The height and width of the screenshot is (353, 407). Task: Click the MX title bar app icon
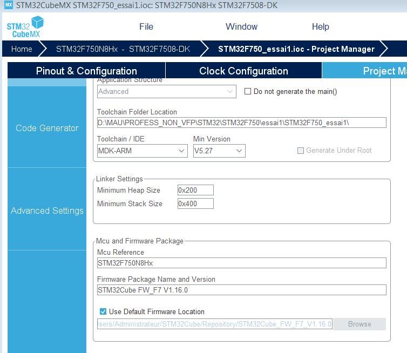tap(9, 5)
